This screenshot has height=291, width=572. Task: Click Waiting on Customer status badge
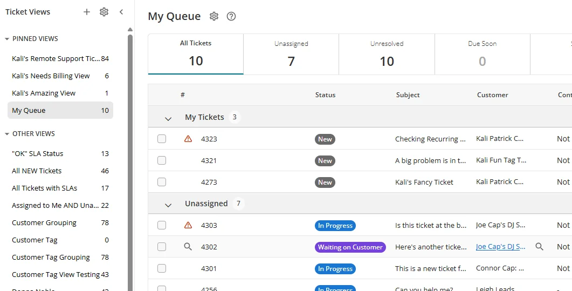[350, 247]
